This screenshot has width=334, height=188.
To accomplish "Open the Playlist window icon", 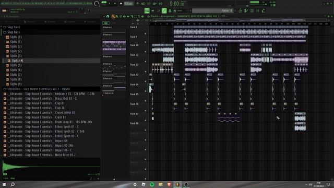I will point(240,10).
